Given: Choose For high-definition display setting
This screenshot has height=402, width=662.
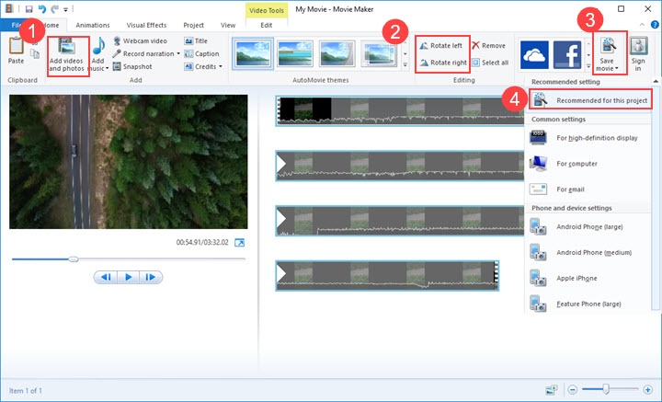Looking at the screenshot, I should [x=588, y=138].
